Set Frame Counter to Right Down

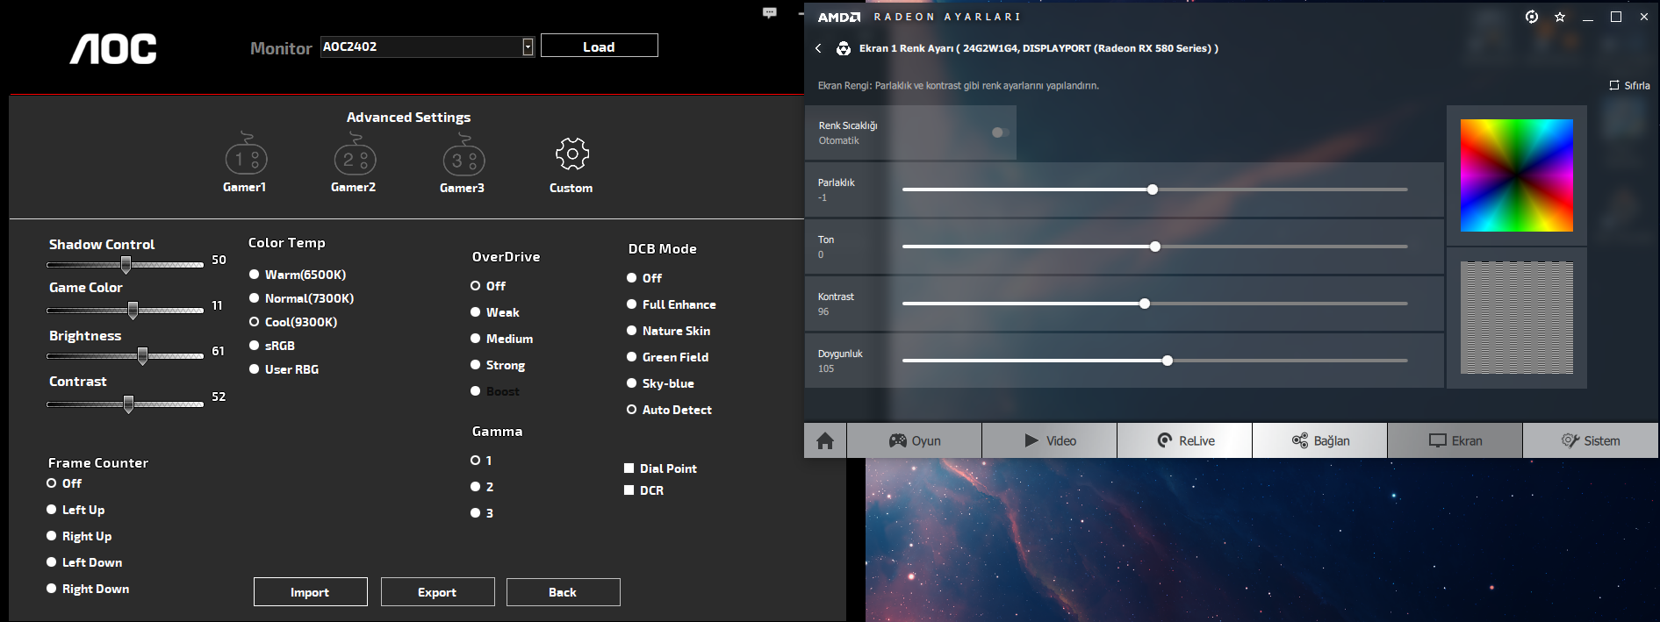pyautogui.click(x=53, y=589)
